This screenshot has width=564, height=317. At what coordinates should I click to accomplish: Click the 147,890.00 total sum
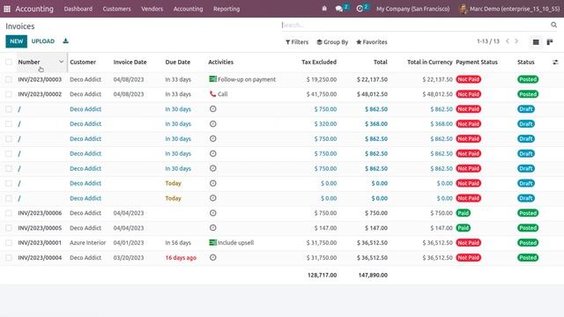coord(373,275)
